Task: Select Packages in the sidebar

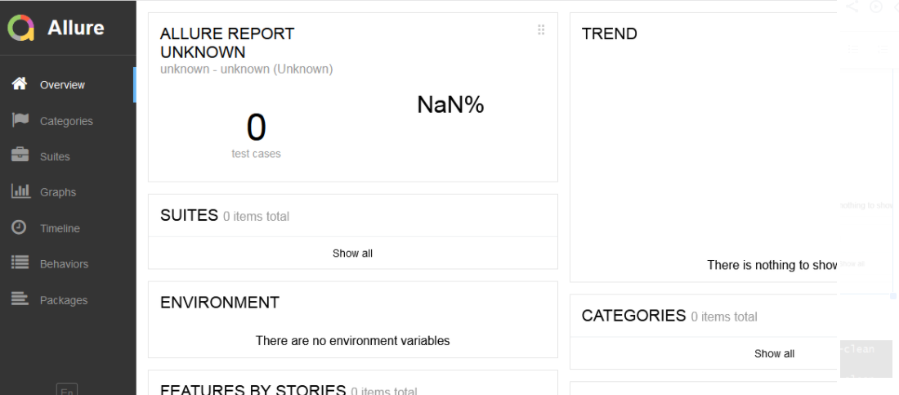Action: (x=68, y=300)
